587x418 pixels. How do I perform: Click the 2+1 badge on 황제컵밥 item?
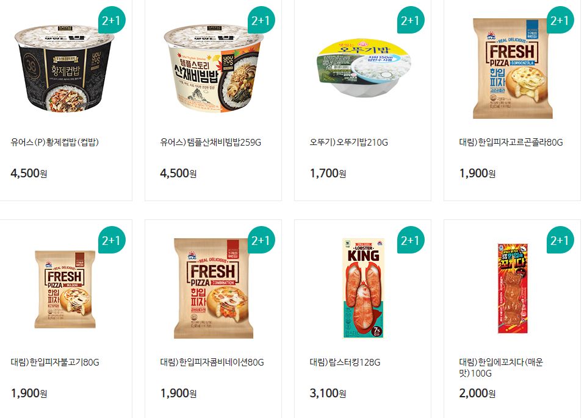[x=112, y=20]
